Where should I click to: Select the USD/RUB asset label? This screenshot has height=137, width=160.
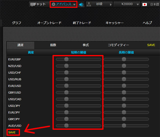tap(15, 79)
